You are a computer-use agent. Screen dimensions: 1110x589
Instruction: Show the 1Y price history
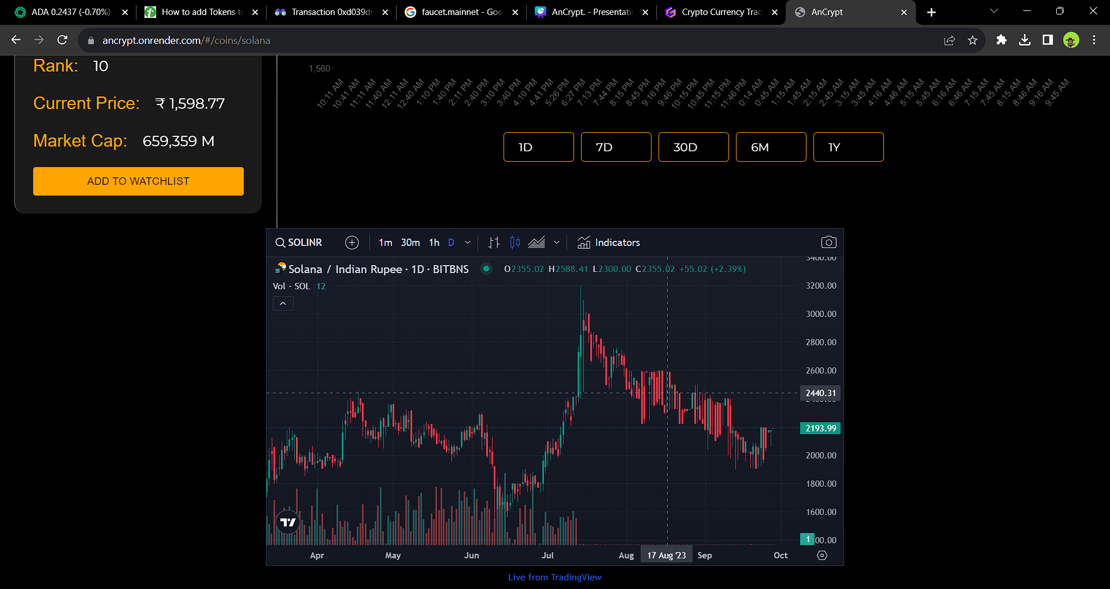[849, 147]
